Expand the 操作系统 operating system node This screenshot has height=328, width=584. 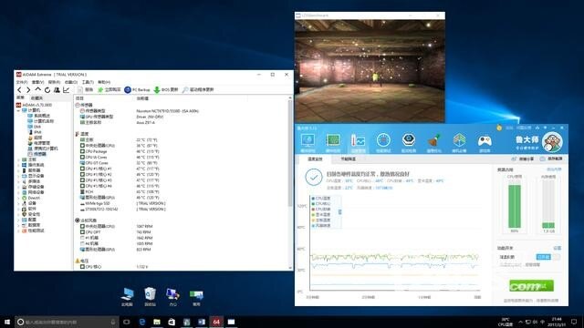click(x=18, y=165)
